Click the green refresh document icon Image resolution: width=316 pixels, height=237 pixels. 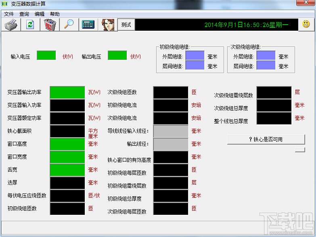[30, 25]
